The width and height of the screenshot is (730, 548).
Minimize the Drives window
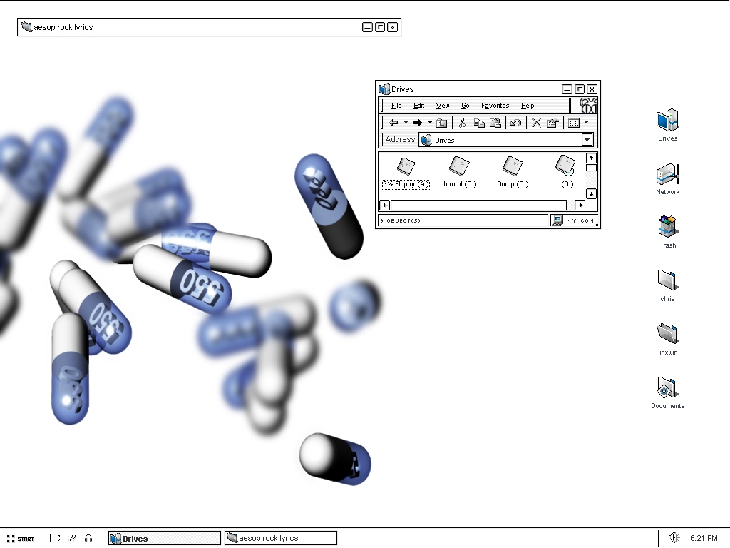(567, 89)
